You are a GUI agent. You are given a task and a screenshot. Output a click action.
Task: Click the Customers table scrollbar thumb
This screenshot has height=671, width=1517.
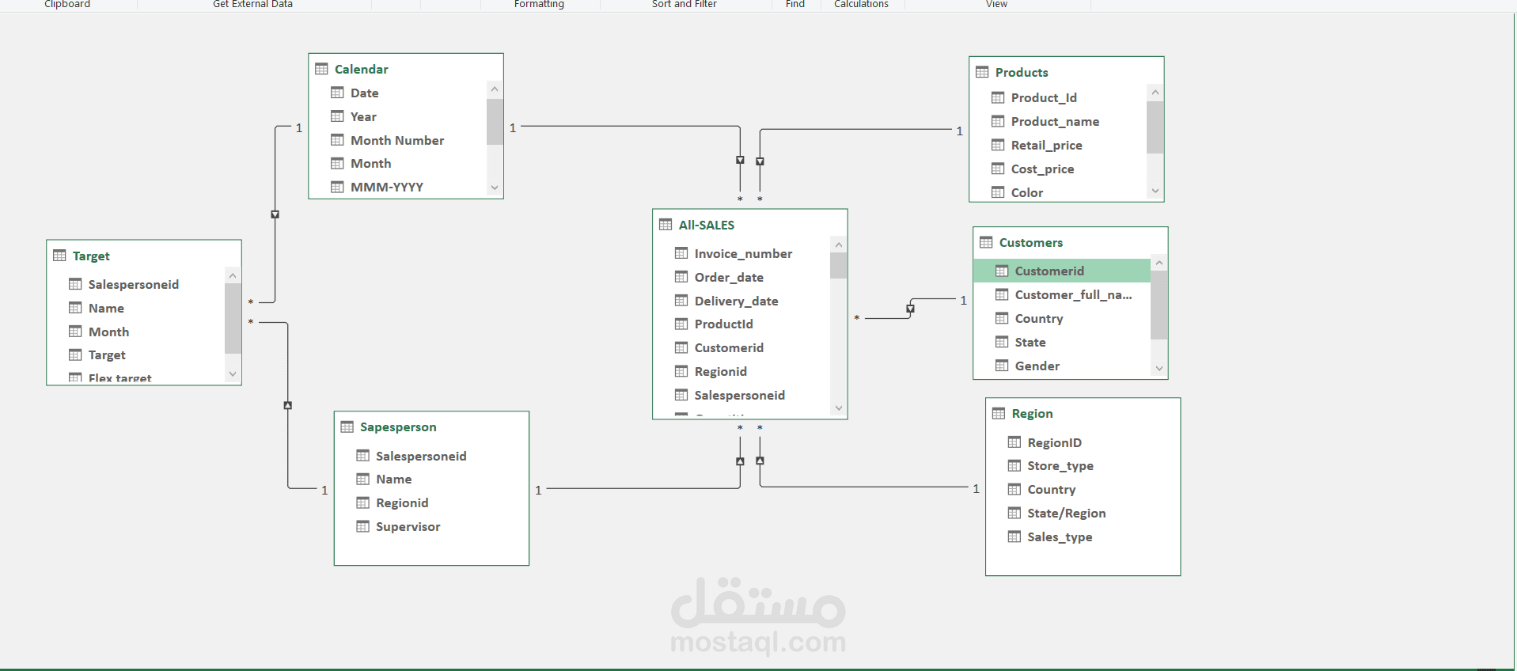click(1159, 305)
